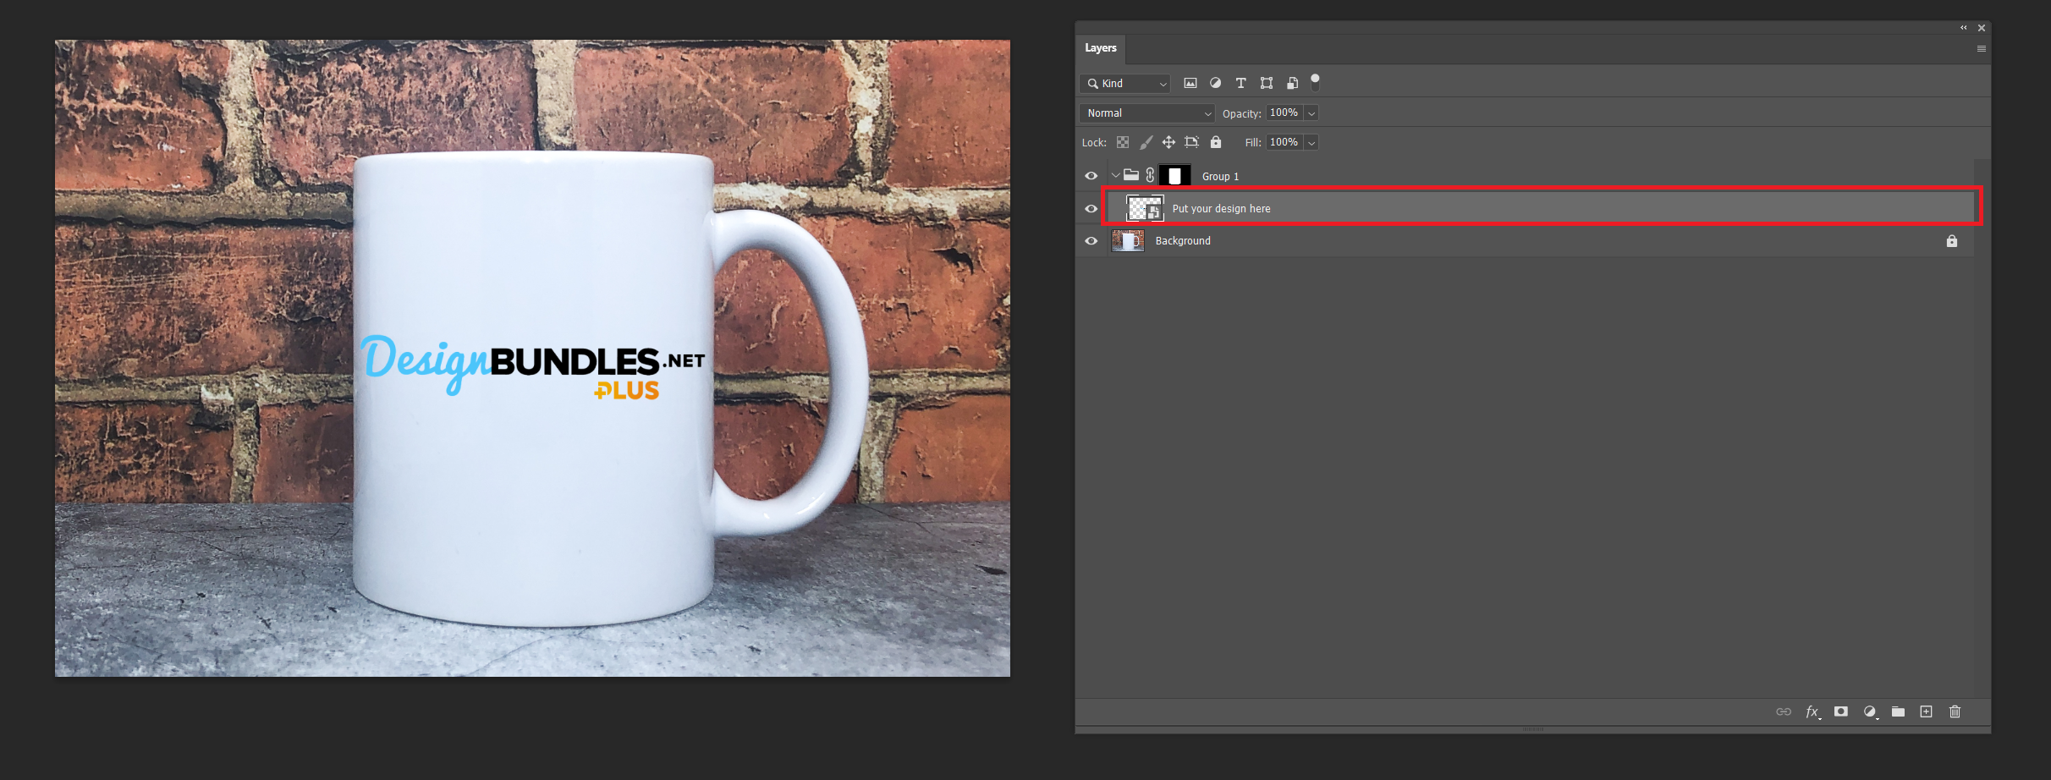Add a layer mask icon
2051x780 pixels.
[1841, 711]
